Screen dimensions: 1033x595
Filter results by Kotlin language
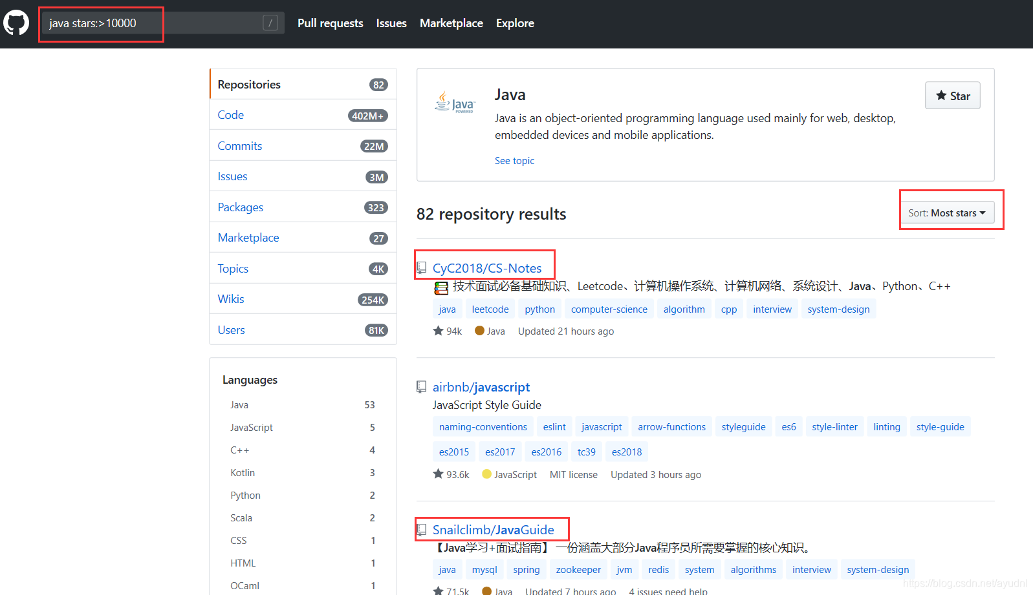point(303,473)
